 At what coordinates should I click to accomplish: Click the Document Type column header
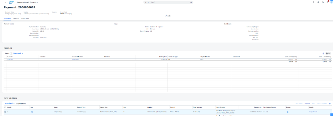pos(173,57)
